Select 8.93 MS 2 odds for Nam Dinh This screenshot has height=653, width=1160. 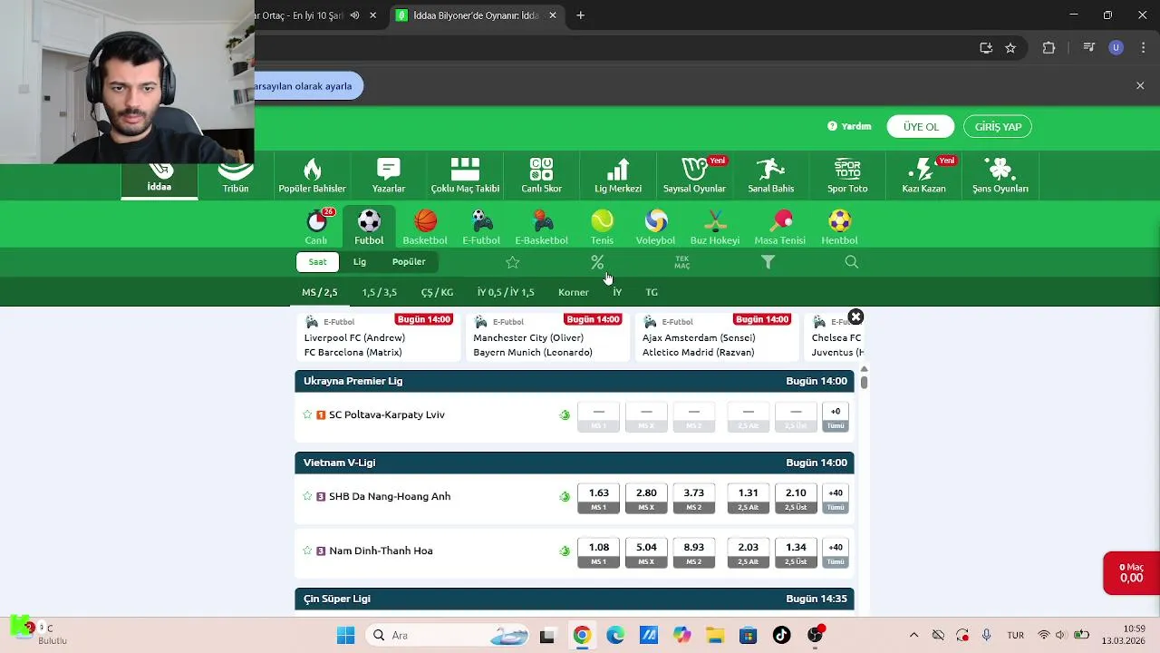[694, 552]
